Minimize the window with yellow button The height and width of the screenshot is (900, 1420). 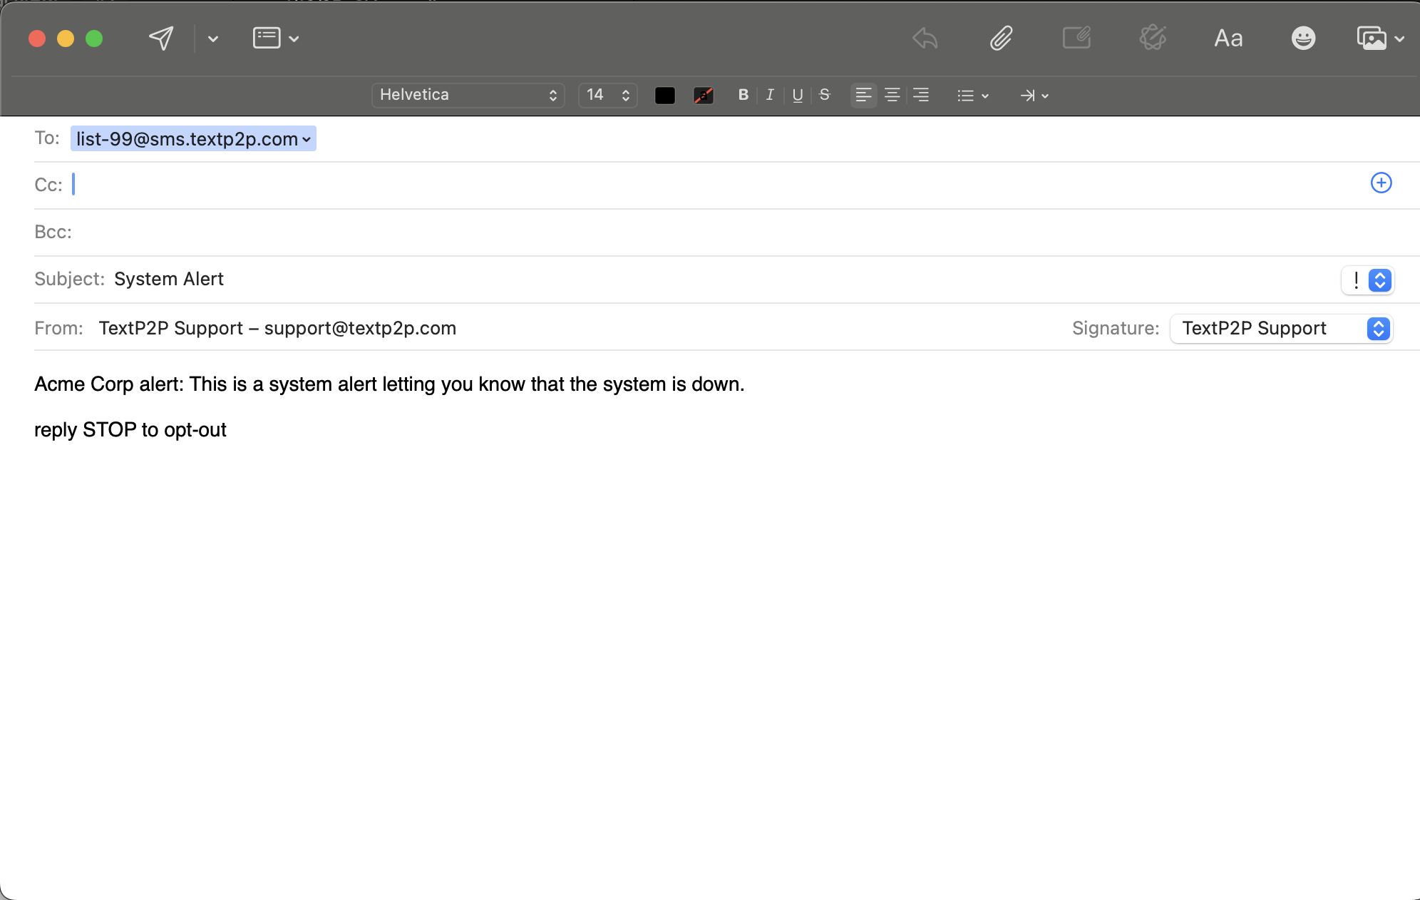[66, 39]
